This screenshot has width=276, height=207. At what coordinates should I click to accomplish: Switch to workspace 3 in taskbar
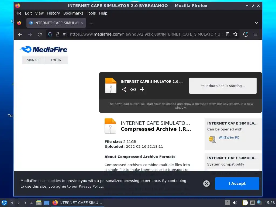pos(25,203)
